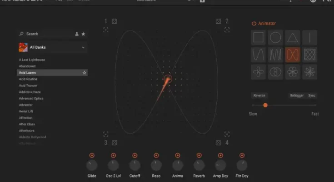This screenshot has height=182, width=334.
Task: Toggle the Animator power button
Action: point(254,23)
